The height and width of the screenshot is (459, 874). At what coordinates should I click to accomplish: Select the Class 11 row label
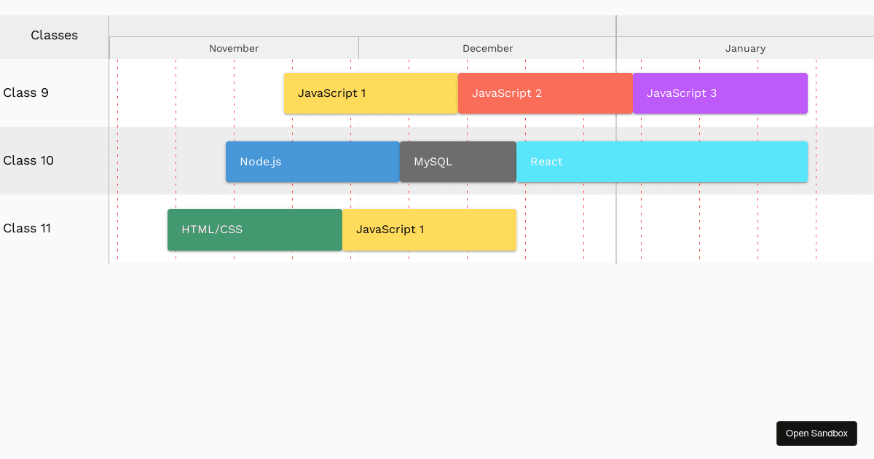[x=27, y=228]
